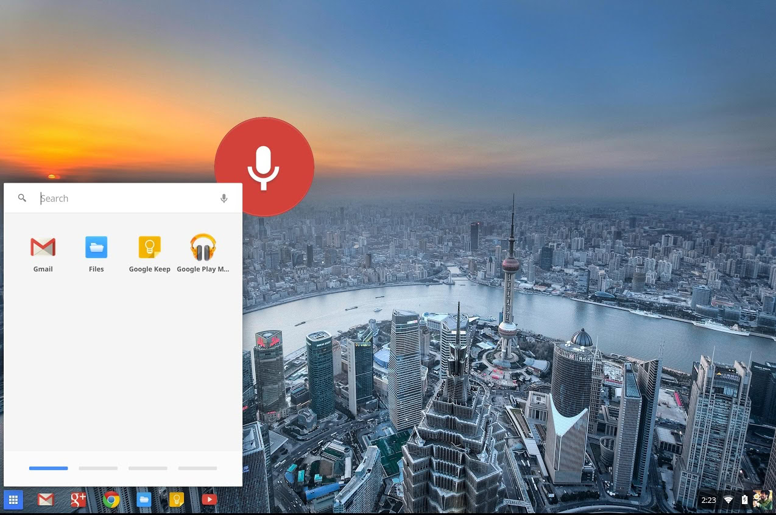The image size is (776, 515).
Task: Launch Chrome browser from the shelf
Action: 111,500
